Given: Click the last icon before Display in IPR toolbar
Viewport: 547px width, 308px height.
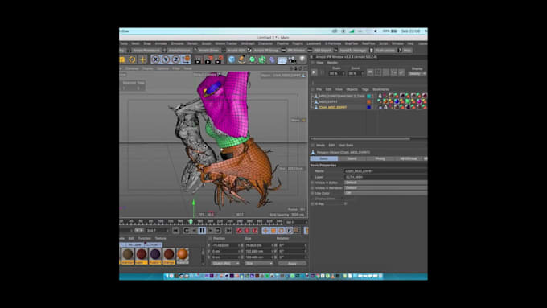Looking at the screenshot, I should point(402,72).
